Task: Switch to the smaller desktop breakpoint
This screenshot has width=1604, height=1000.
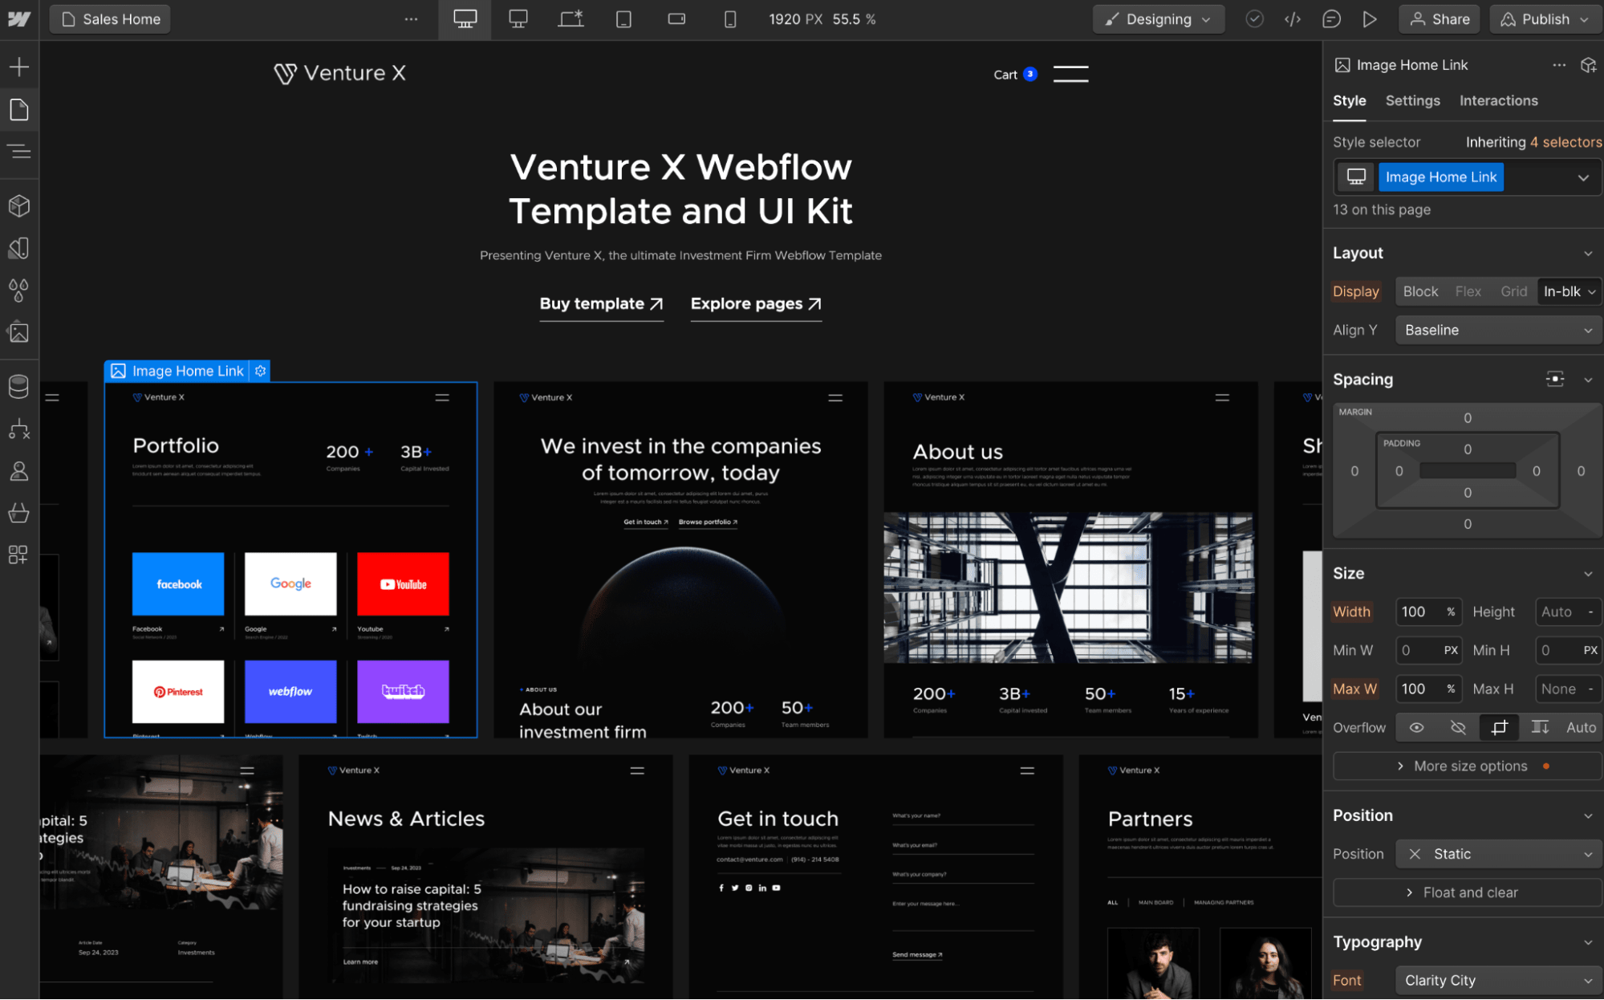Action: pos(518,19)
